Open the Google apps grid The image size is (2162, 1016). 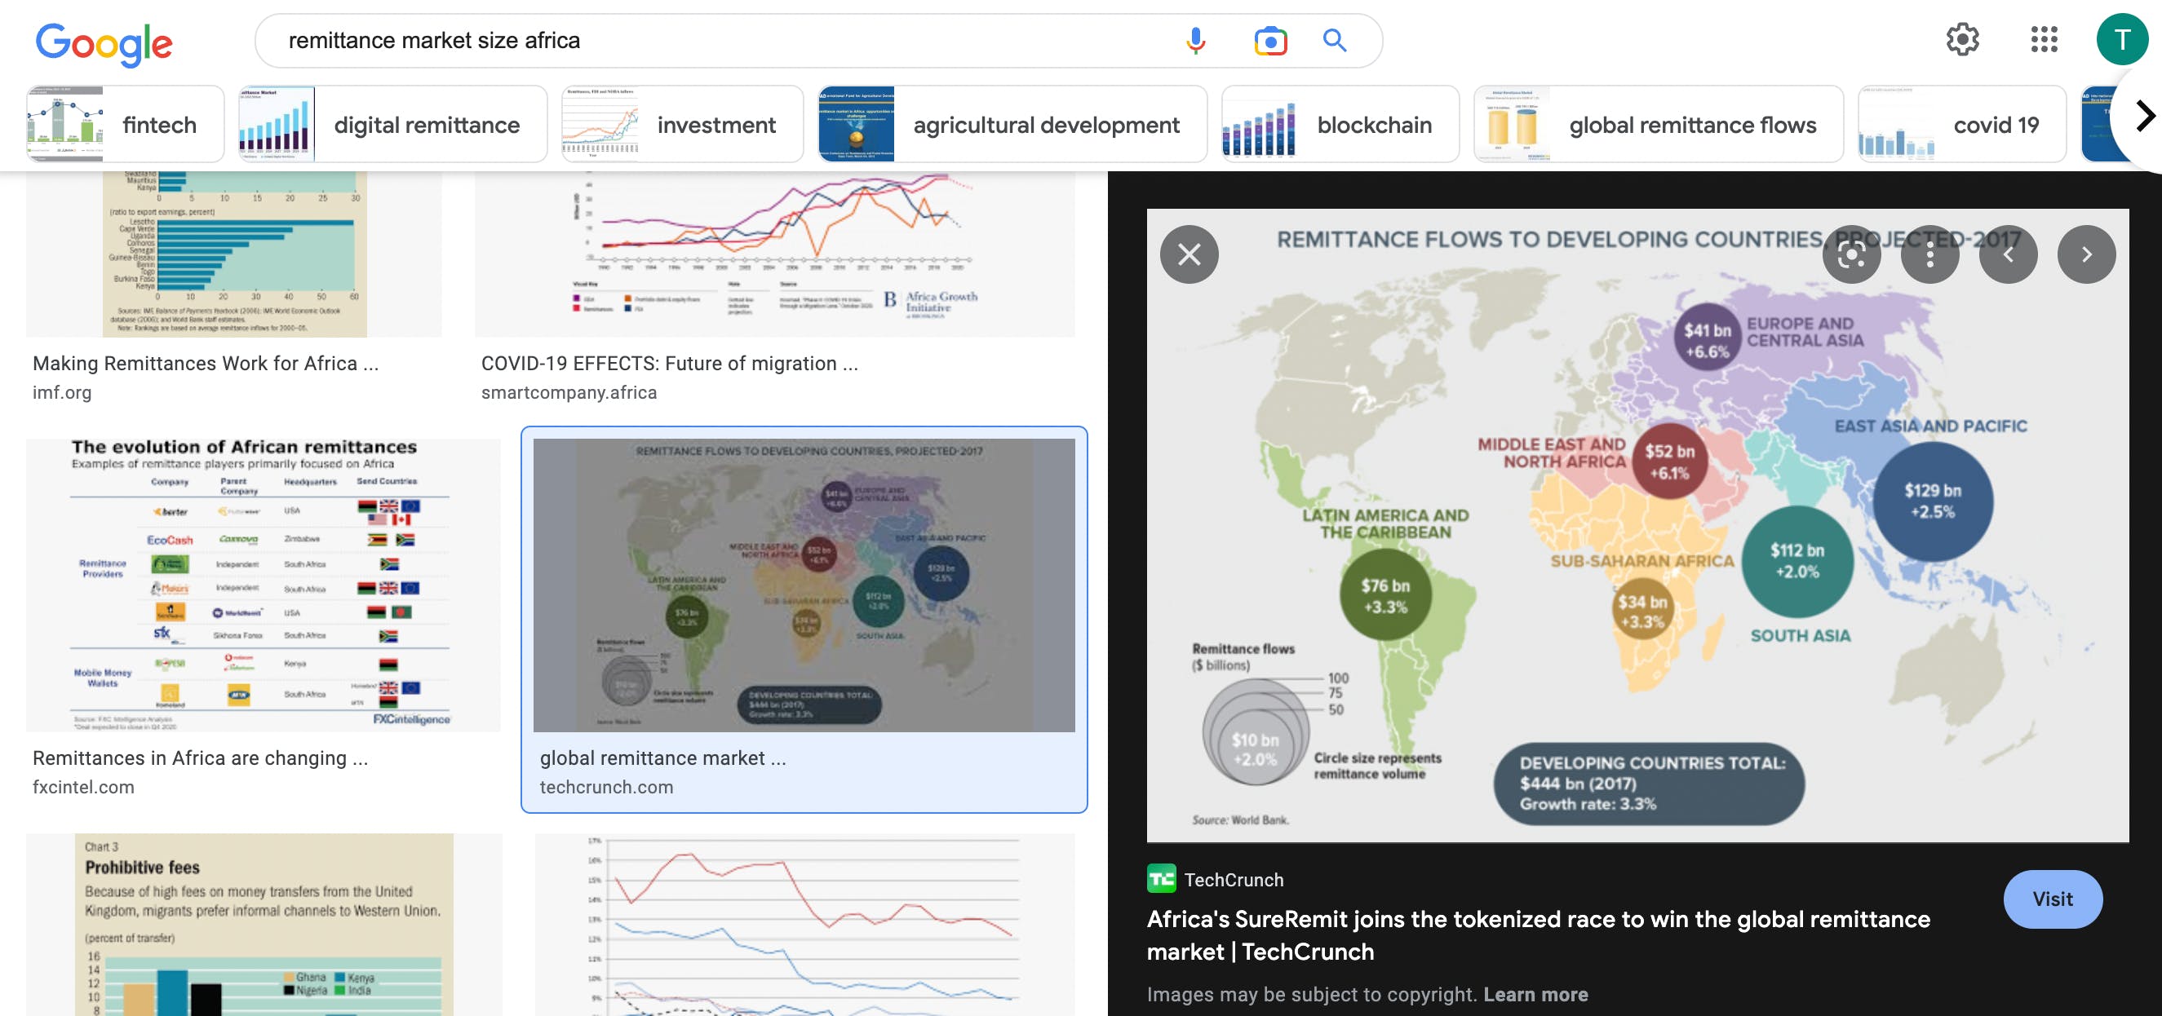(2044, 39)
